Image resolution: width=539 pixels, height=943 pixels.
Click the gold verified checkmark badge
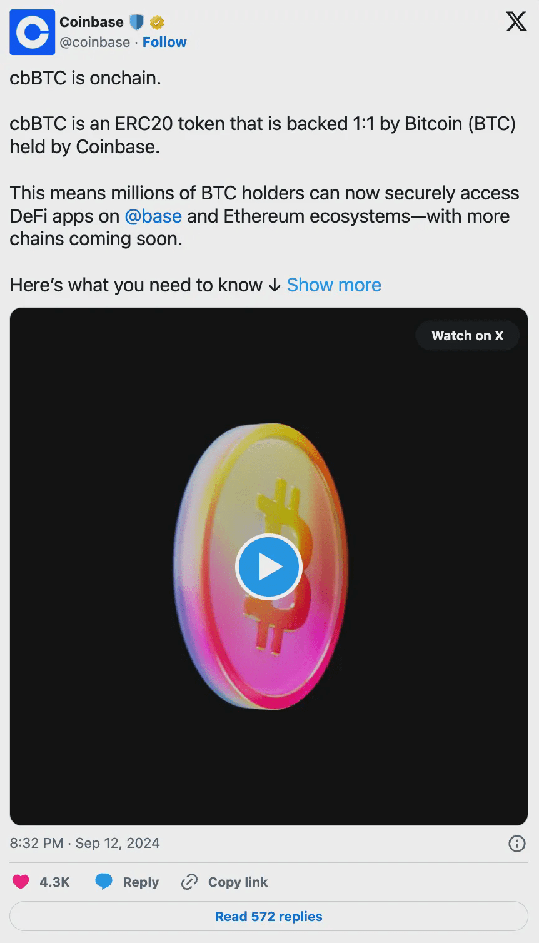click(x=156, y=23)
